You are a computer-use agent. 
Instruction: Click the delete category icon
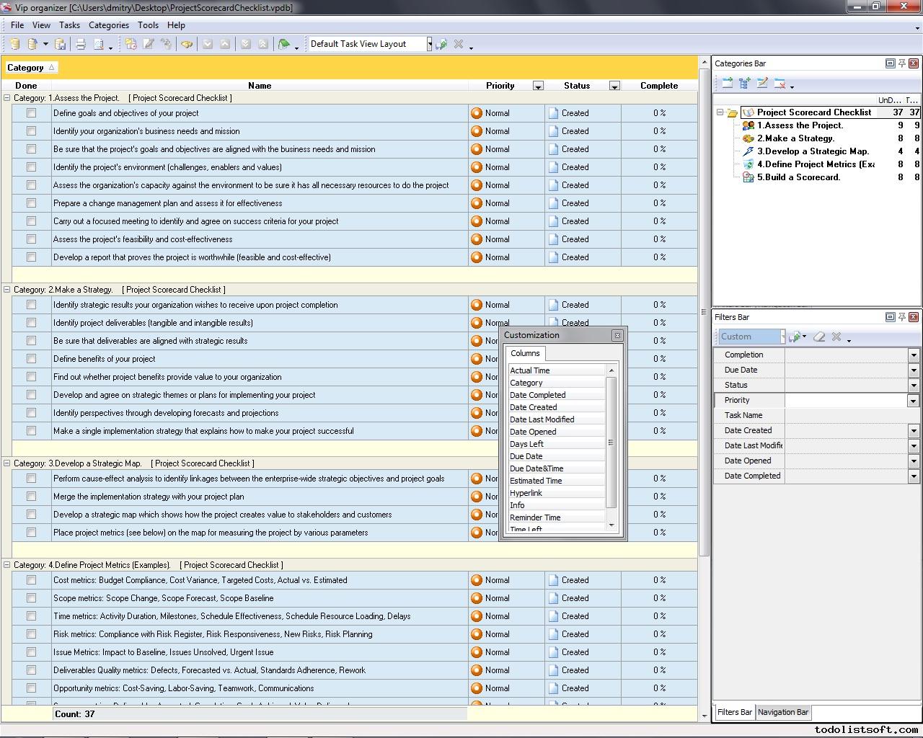tap(780, 84)
